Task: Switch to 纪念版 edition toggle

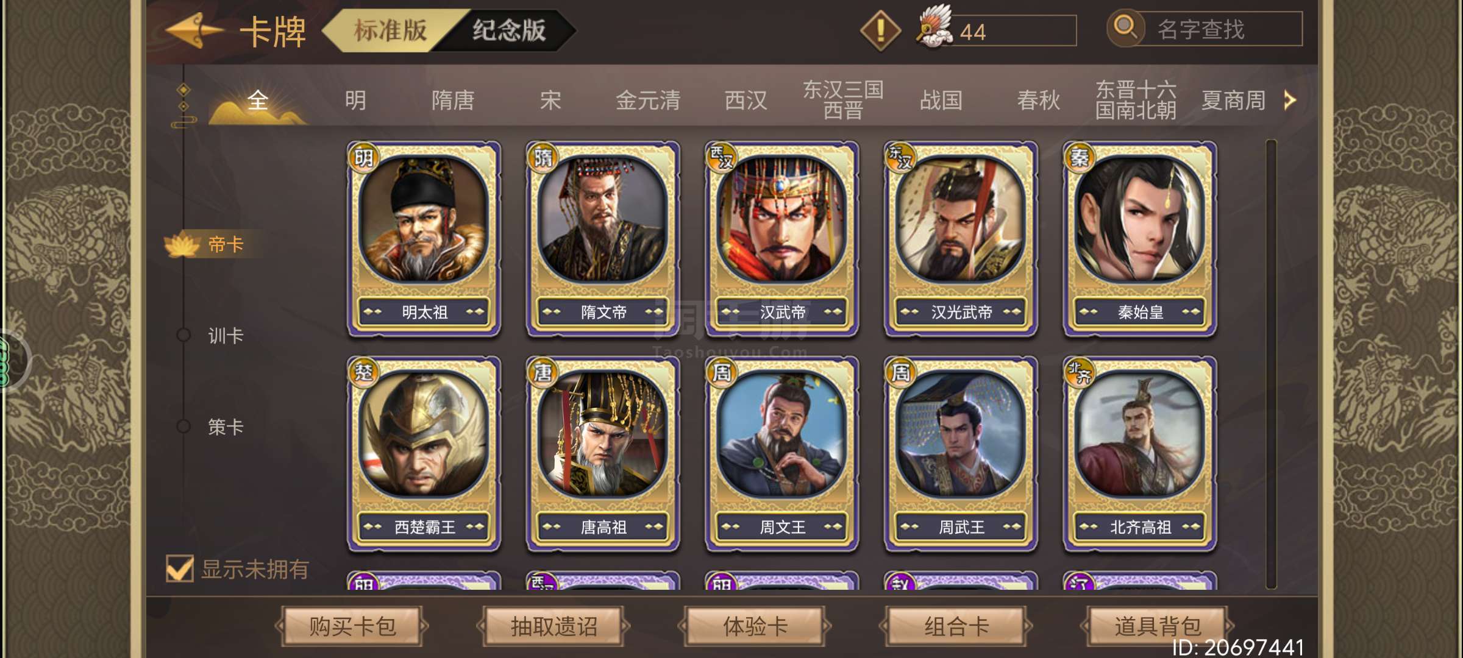Action: [x=508, y=30]
